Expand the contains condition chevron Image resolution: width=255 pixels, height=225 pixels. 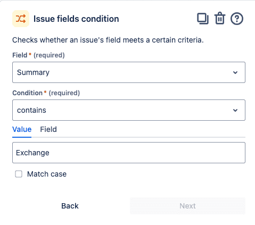click(235, 110)
